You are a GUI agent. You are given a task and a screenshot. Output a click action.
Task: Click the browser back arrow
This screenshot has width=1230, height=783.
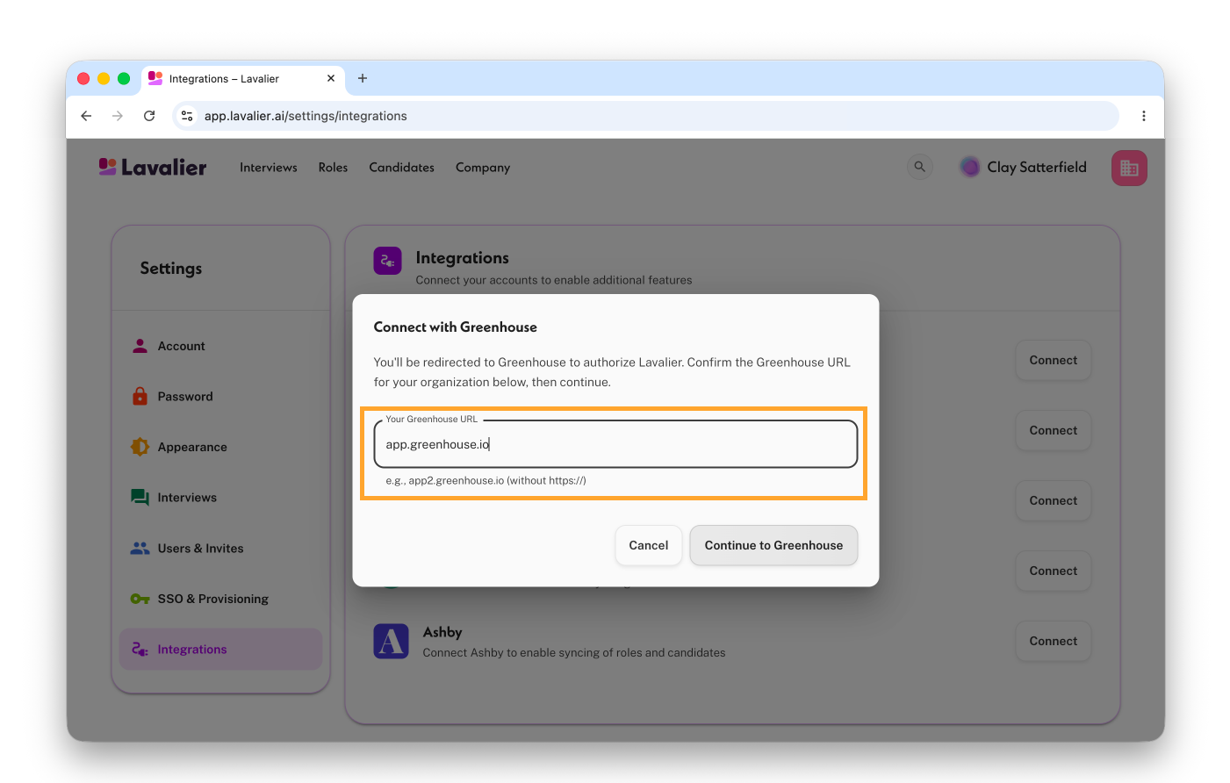point(86,116)
